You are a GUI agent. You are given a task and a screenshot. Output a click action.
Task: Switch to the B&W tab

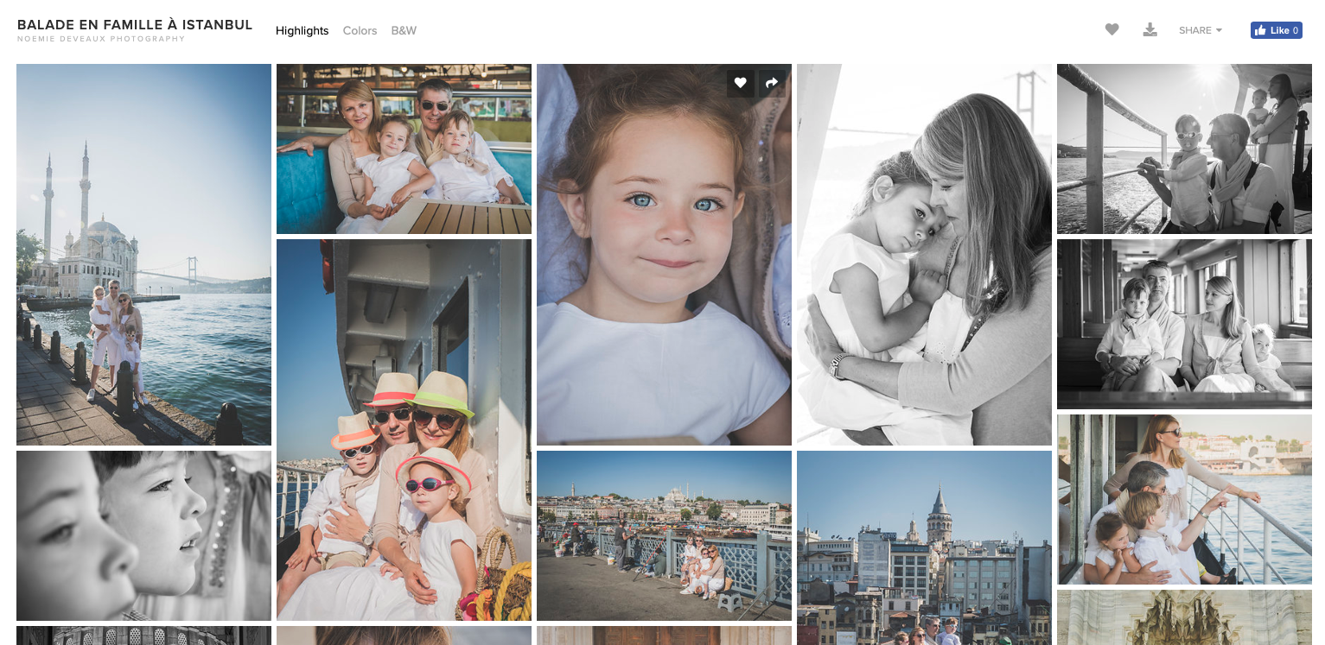(404, 30)
